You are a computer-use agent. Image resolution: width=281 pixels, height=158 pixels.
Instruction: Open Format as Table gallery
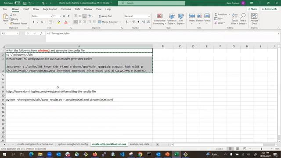[172, 19]
